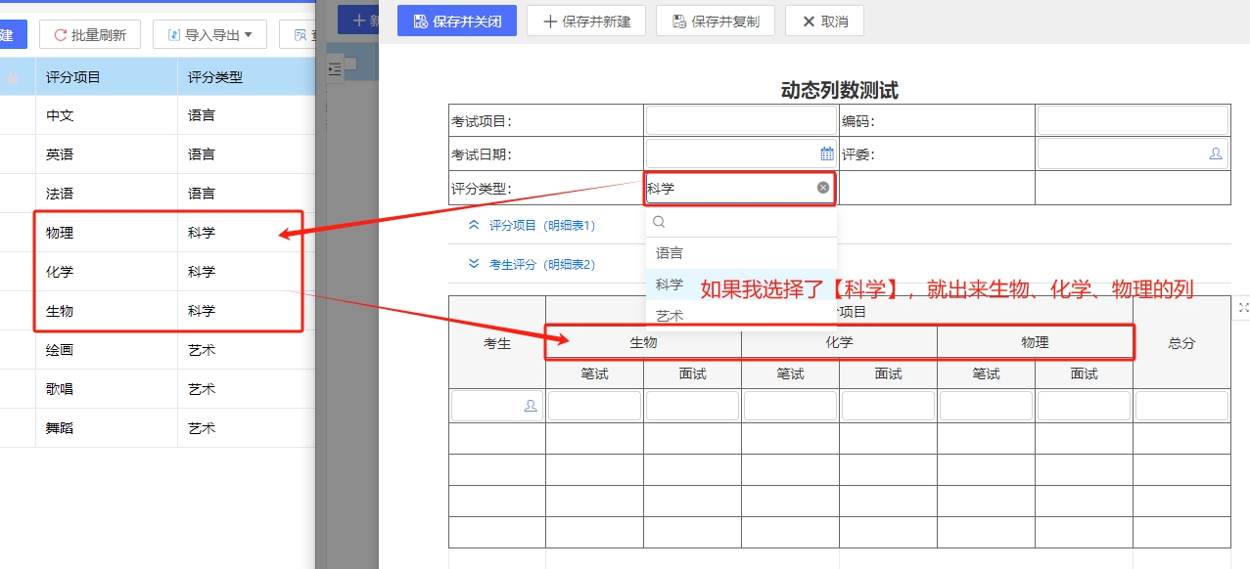Click the person picker icon in 评委 field
Screen dimensions: 1250x569
(x=1215, y=153)
